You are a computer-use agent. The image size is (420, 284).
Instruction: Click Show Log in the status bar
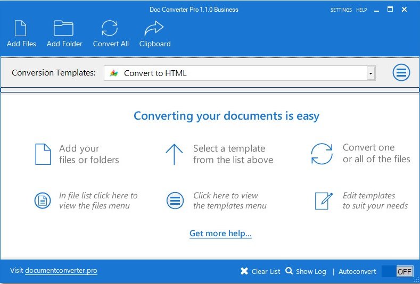[x=306, y=271]
